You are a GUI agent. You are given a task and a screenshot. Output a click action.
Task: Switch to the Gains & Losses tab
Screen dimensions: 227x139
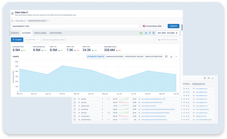(40, 33)
